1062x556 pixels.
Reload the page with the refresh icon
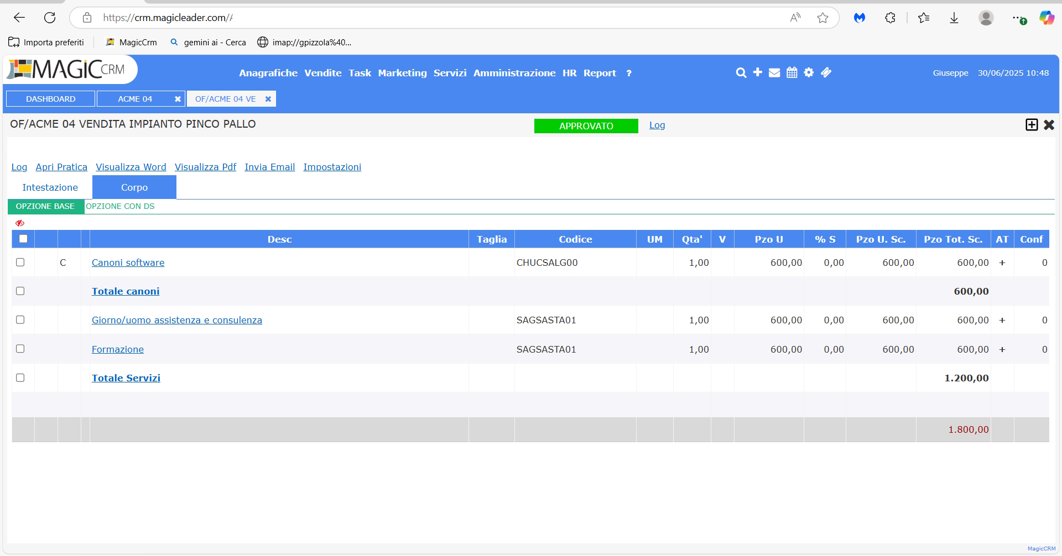pyautogui.click(x=50, y=18)
